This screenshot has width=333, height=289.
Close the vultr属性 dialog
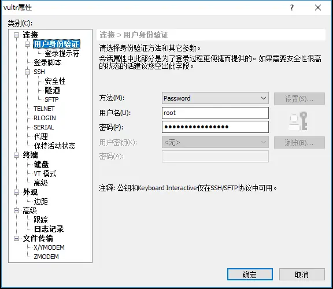coord(318,8)
